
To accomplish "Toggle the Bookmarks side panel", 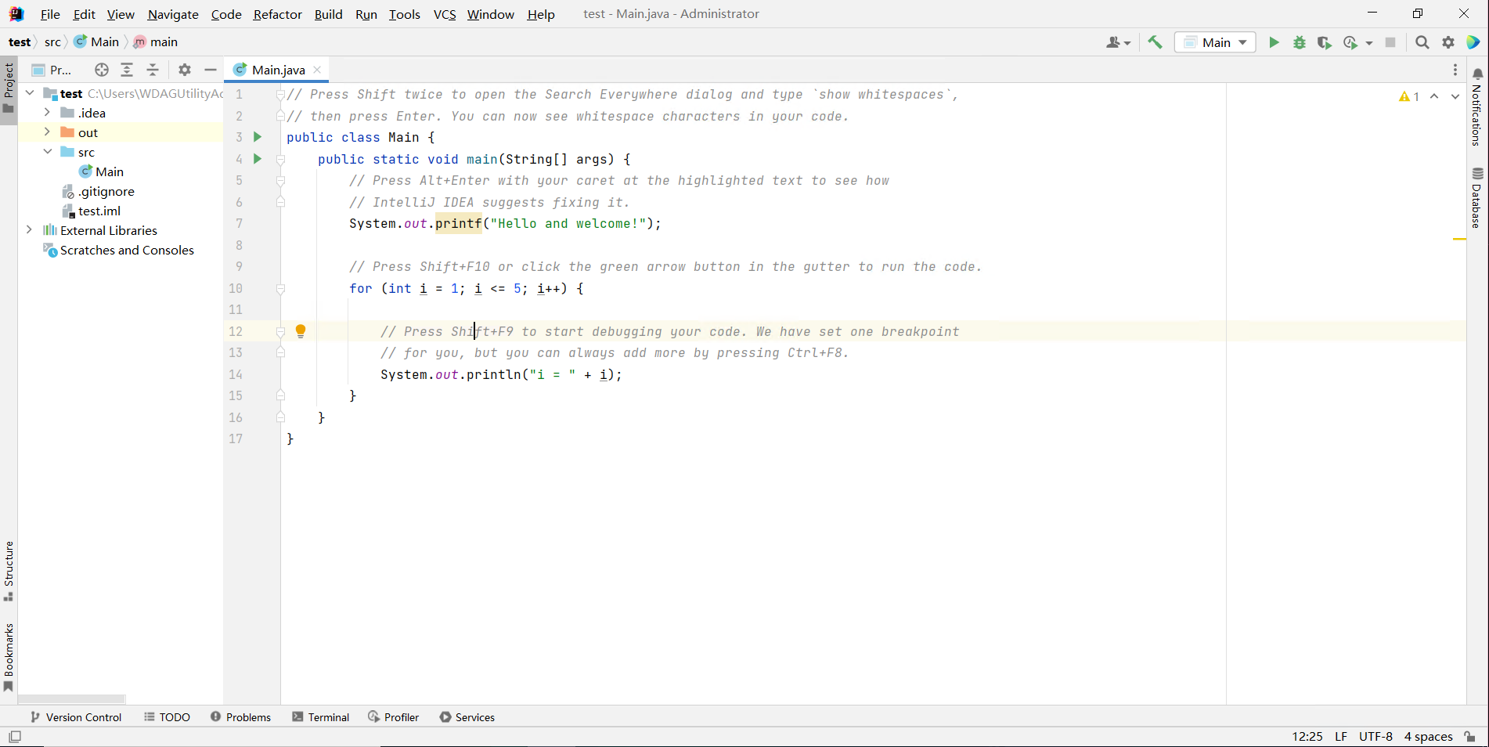I will click(x=9, y=658).
